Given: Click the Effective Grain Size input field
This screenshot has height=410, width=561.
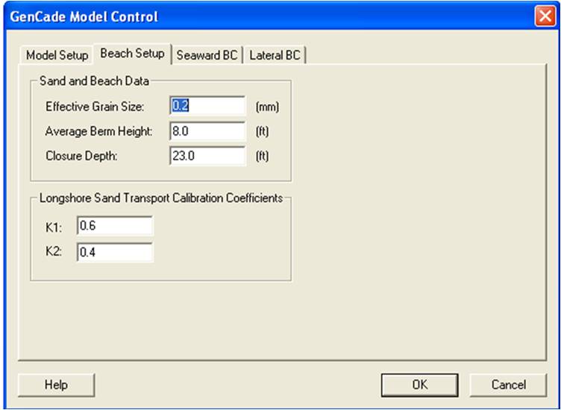Looking at the screenshot, I should tap(208, 106).
